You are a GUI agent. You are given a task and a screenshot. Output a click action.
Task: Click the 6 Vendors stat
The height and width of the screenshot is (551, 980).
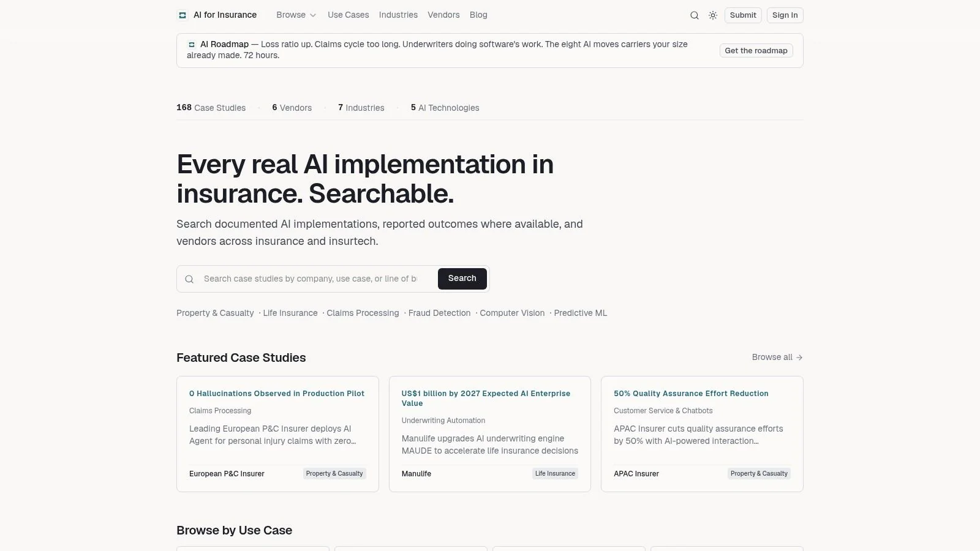292,108
